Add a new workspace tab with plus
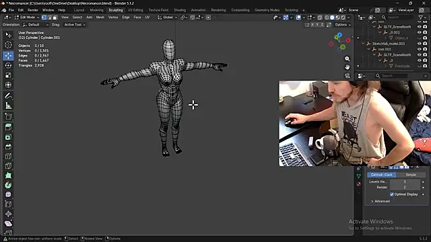This screenshot has width=431, height=242. click(x=304, y=10)
